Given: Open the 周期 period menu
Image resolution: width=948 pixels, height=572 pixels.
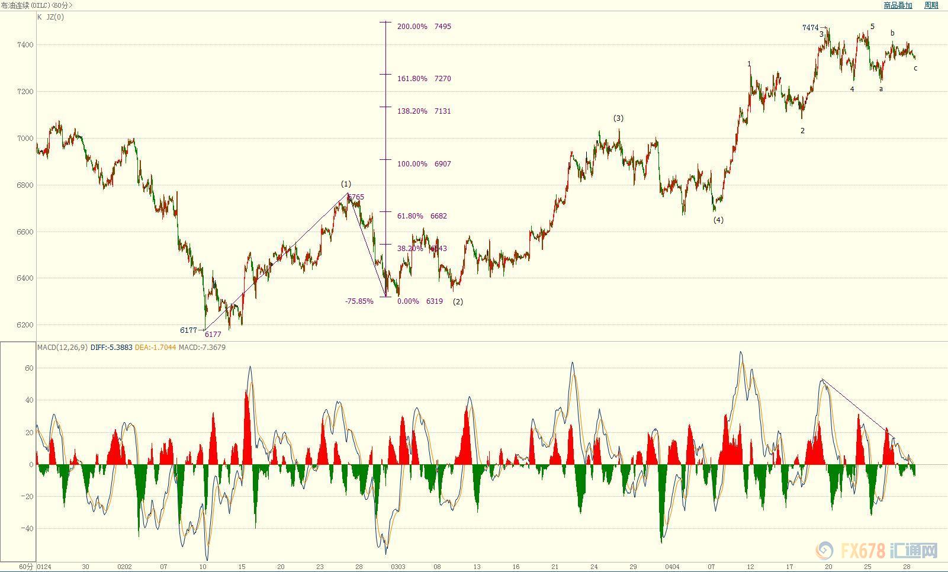Looking at the screenshot, I should (x=931, y=5).
